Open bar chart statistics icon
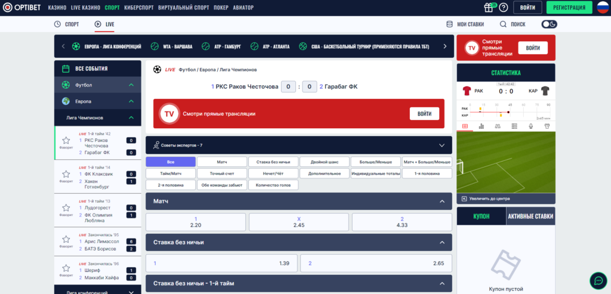Screen dimensions: 611x294 (482, 126)
